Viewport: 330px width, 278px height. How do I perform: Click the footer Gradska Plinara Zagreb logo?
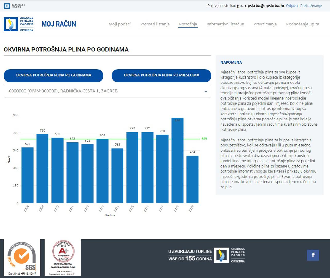[229, 255]
